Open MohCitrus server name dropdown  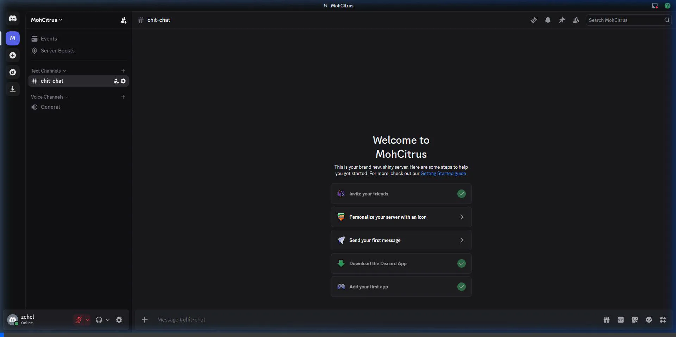(x=46, y=20)
